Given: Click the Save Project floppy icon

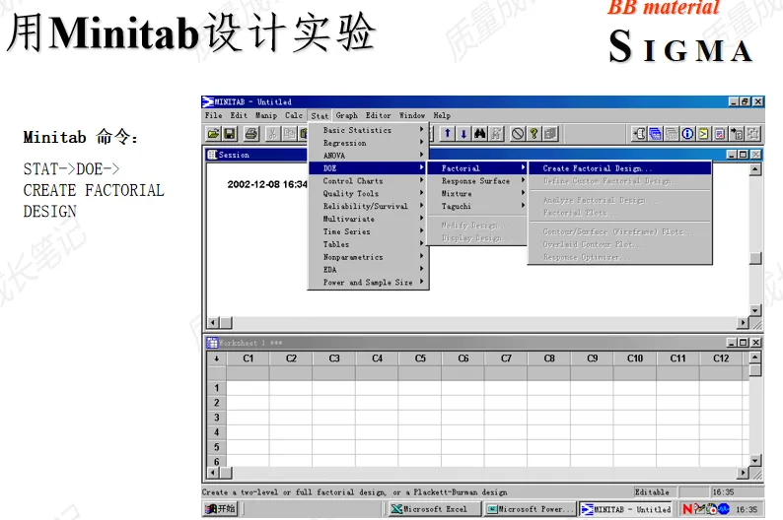Looking at the screenshot, I should coord(229,134).
